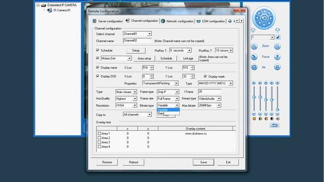Click the Area setup button

(x=144, y=59)
